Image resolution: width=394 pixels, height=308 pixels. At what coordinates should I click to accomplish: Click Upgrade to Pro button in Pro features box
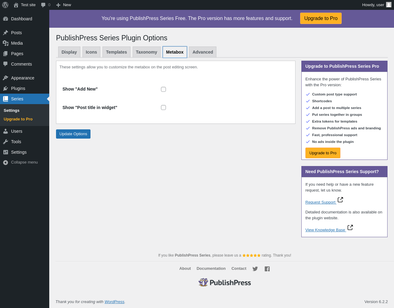tap(323, 153)
